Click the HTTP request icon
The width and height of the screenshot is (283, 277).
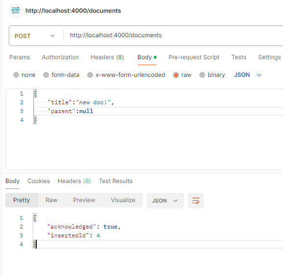pos(16,10)
